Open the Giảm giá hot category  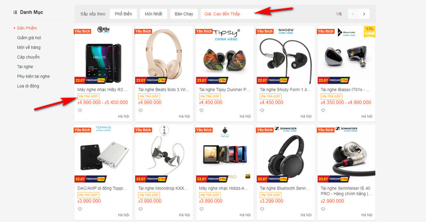[x=29, y=38]
